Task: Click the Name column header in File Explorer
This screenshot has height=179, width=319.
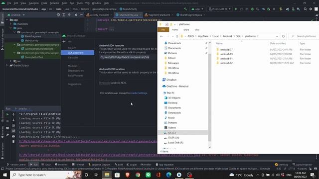Action: click(219, 43)
